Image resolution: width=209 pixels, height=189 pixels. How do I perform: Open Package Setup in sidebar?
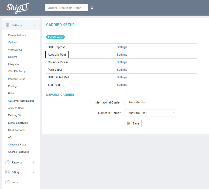[17, 79]
